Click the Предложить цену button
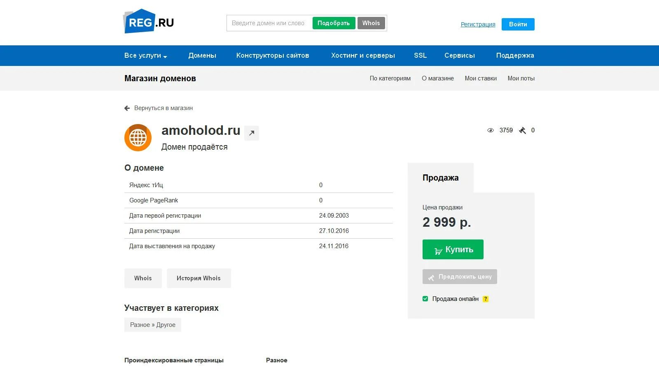This screenshot has height=371, width=659. (460, 277)
